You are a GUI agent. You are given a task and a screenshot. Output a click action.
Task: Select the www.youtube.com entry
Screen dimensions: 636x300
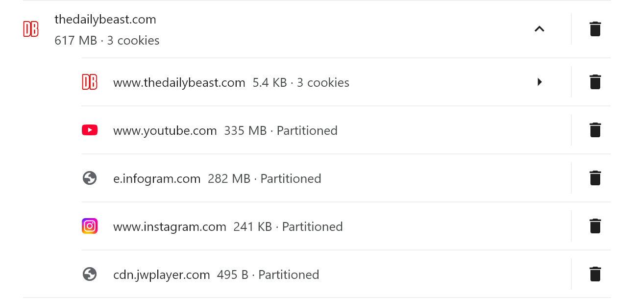tap(165, 130)
